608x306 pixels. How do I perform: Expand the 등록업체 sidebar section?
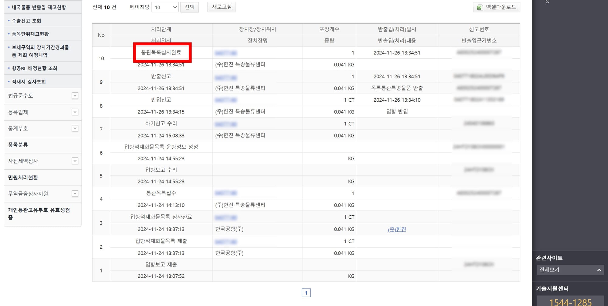(74, 112)
